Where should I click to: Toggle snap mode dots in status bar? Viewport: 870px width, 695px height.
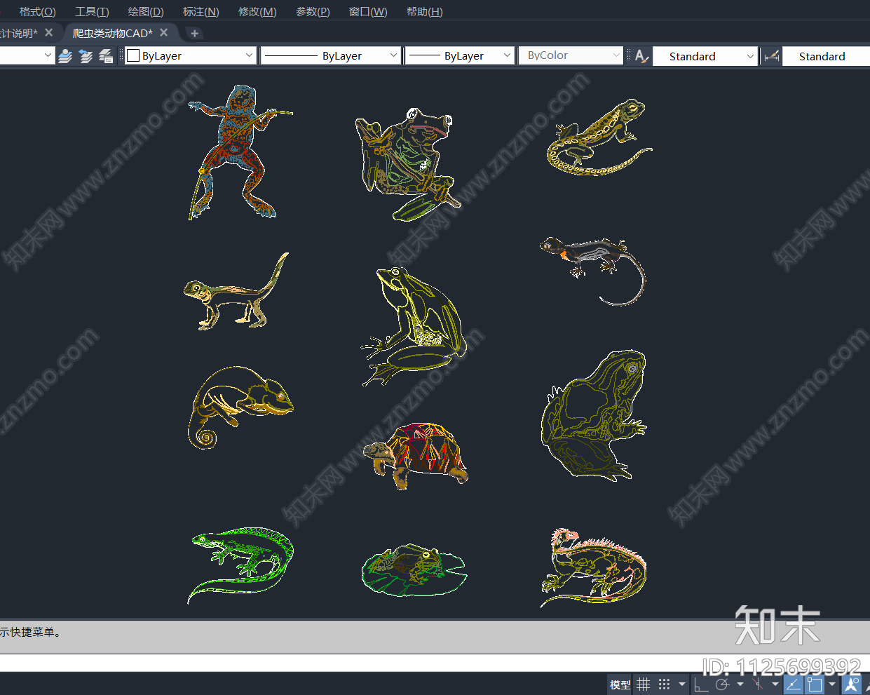664,684
